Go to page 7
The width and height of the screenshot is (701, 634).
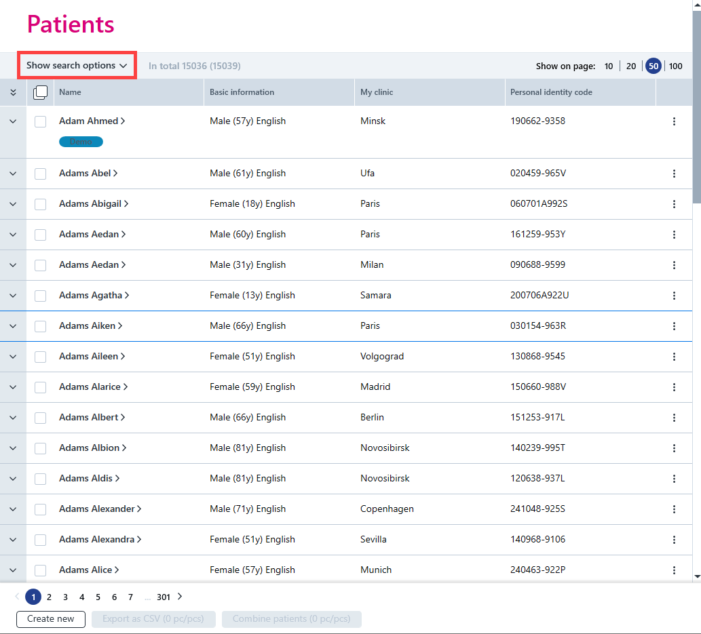coord(130,597)
